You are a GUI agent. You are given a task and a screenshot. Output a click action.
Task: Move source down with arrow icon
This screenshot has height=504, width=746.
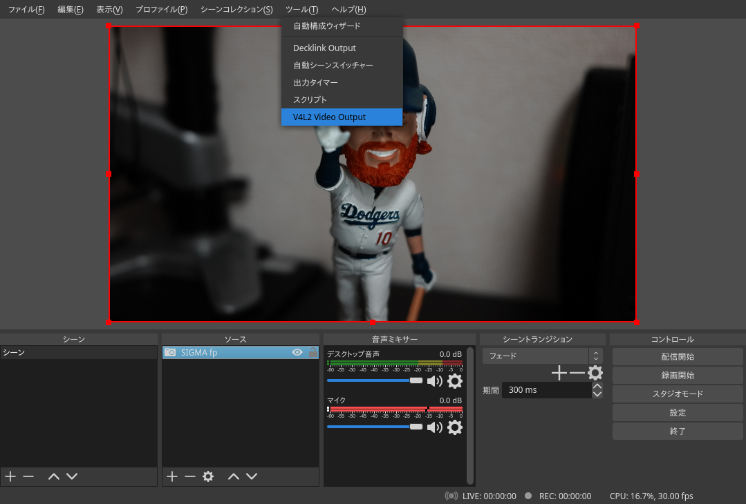pyautogui.click(x=252, y=476)
